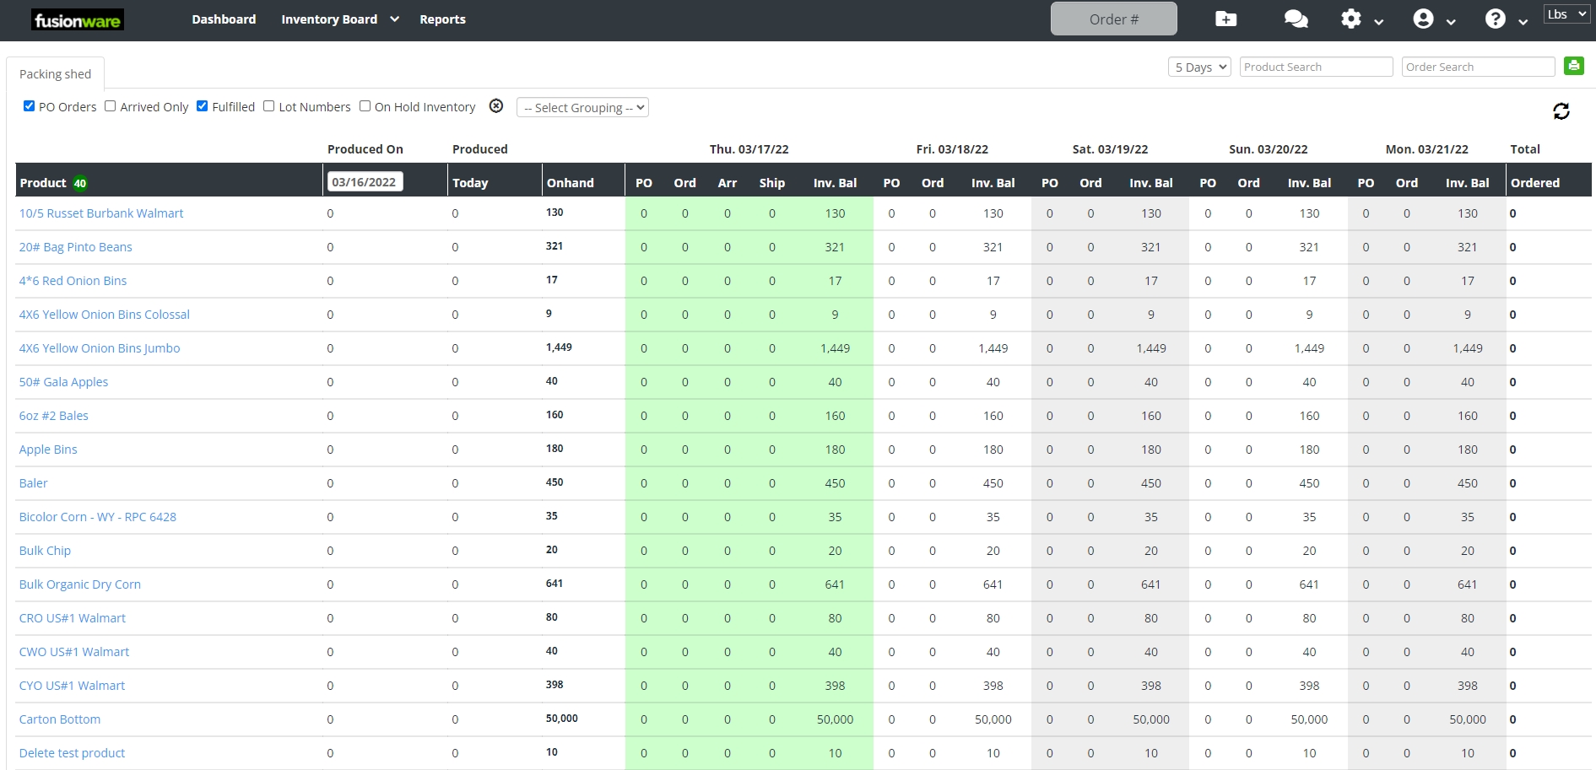Click the green print/export icon
This screenshot has height=770, width=1596.
[1574, 66]
